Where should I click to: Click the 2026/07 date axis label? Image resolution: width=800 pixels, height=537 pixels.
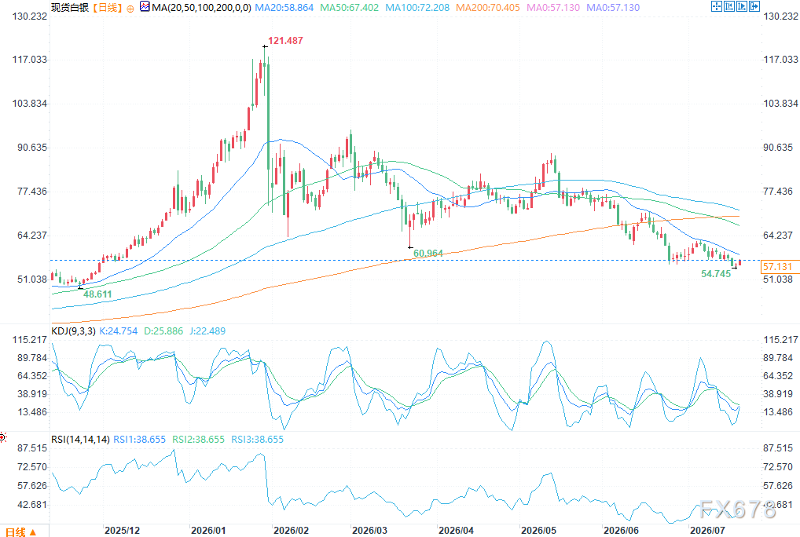tap(707, 531)
